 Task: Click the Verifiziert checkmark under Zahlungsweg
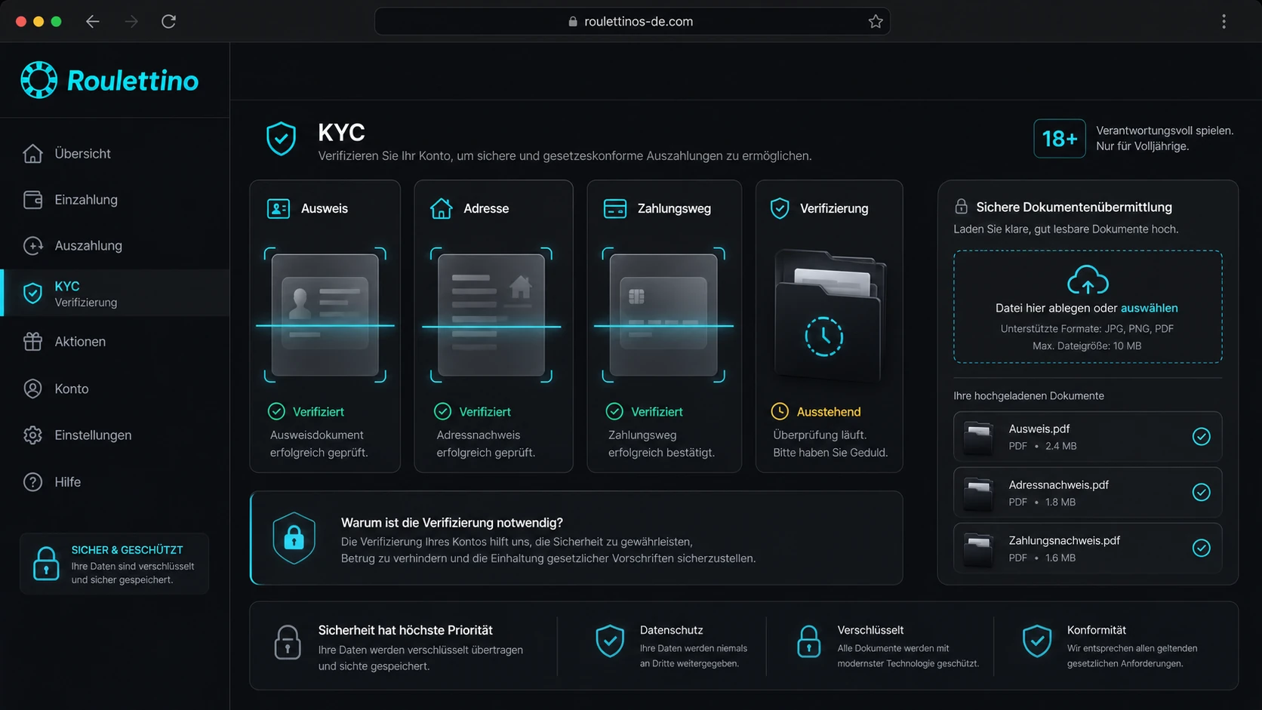[614, 411]
